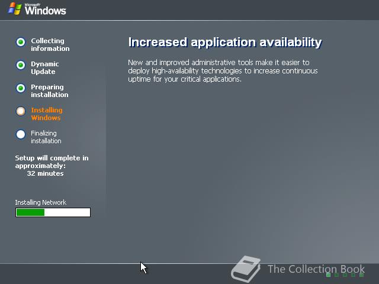The width and height of the screenshot is (379, 284).
Task: Click the paragraph about administrative tools
Action: tap(223, 71)
